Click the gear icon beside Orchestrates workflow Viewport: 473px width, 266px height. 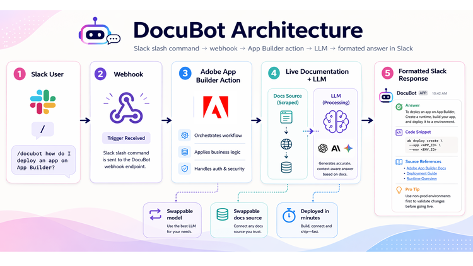184,136
